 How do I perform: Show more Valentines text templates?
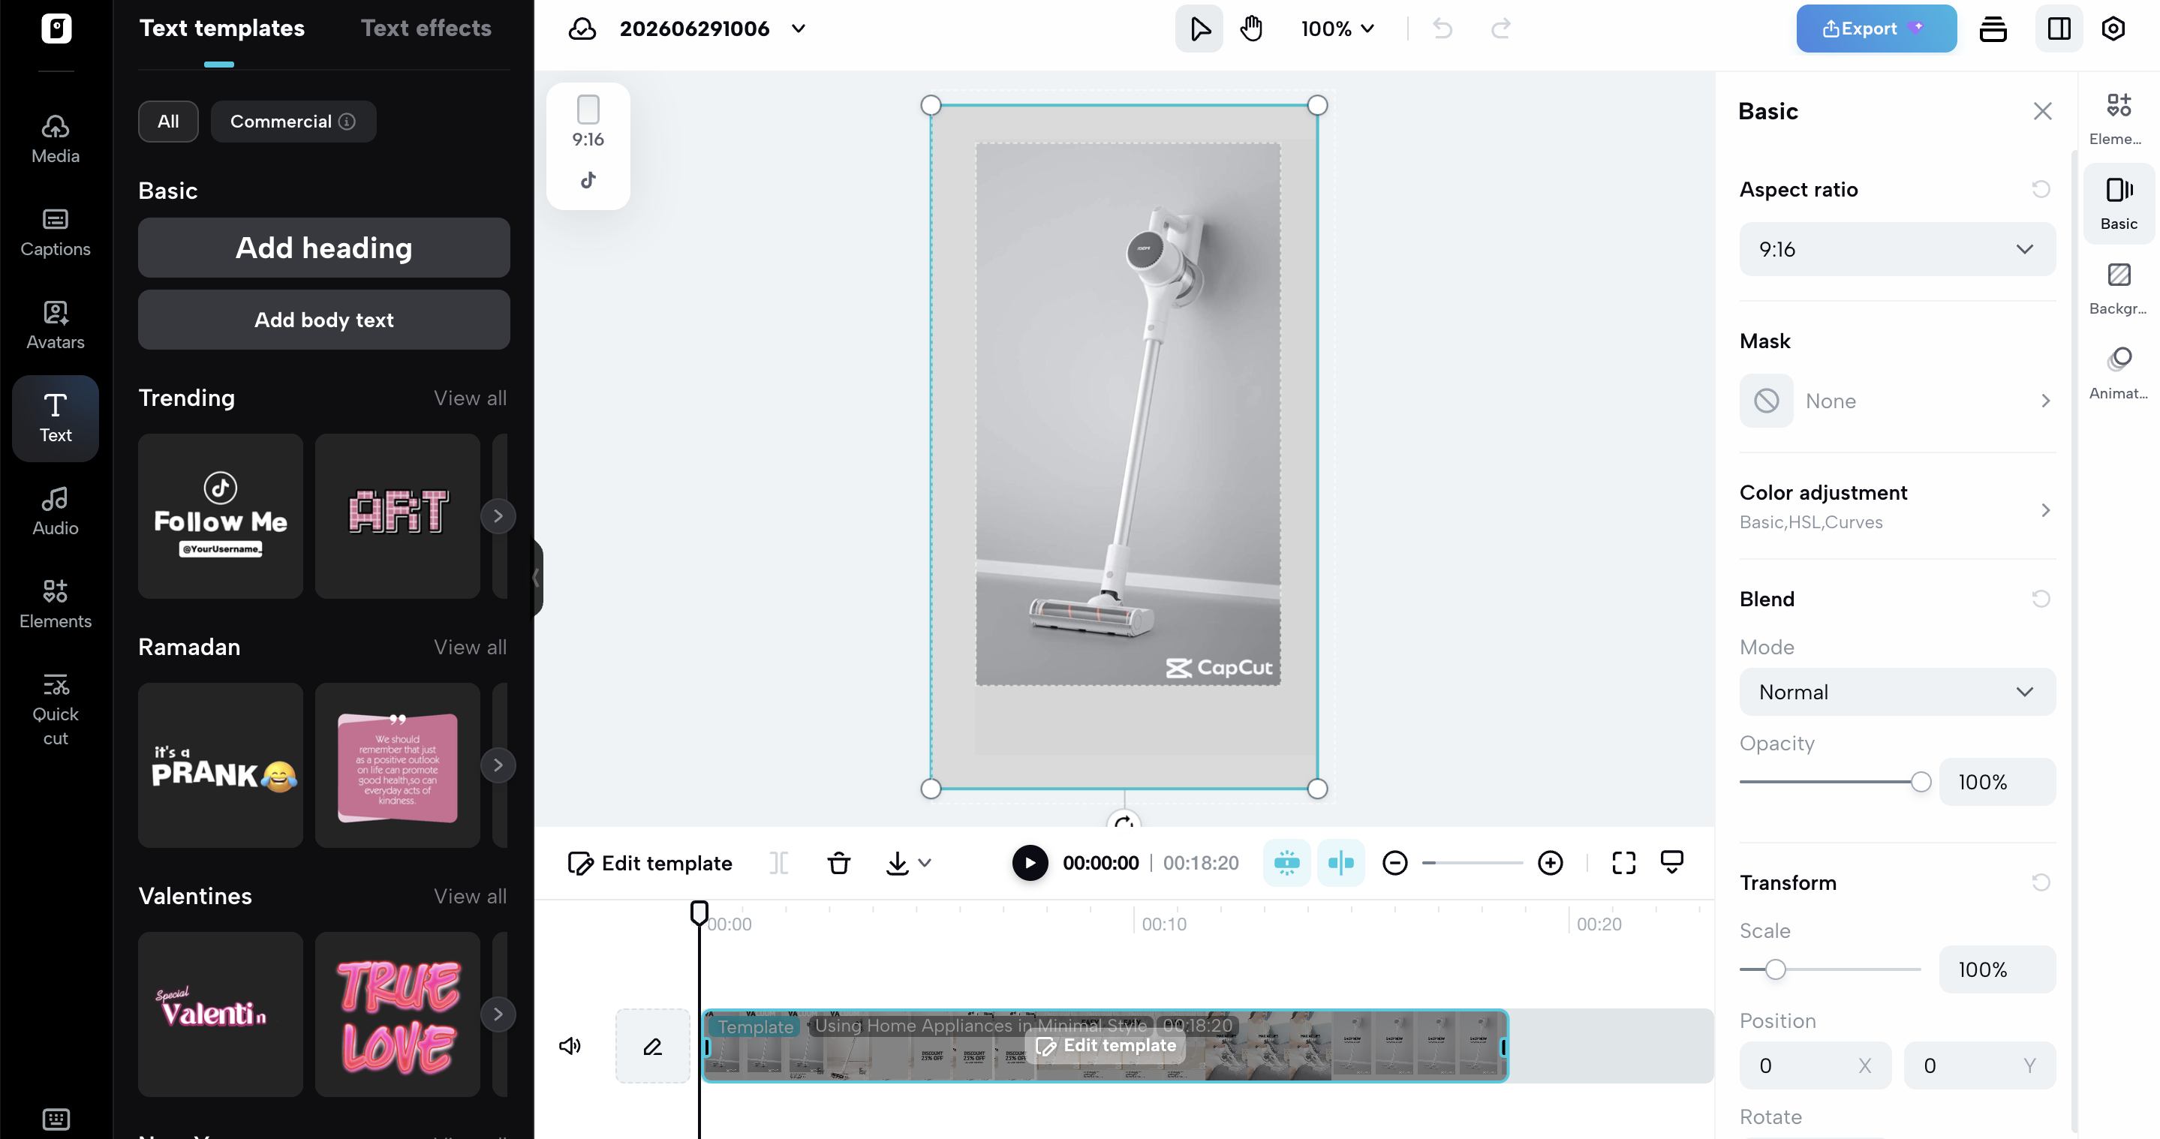[498, 1014]
